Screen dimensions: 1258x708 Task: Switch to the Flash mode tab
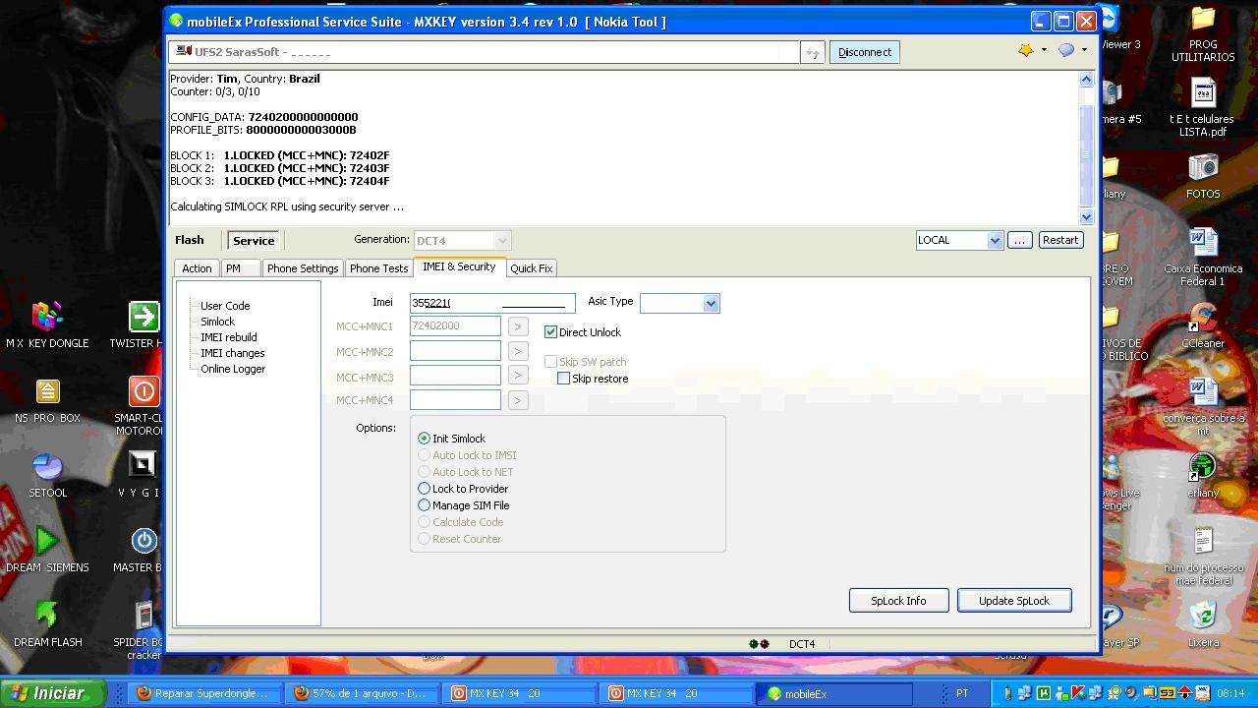(190, 240)
